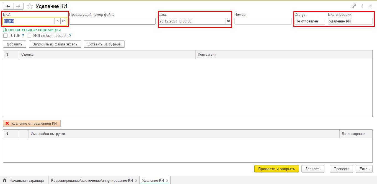Viewport: 377px width, 184px height.
Task: Close the Корректирование/исключение/аннулирование КИ tab
Action: tap(136, 180)
